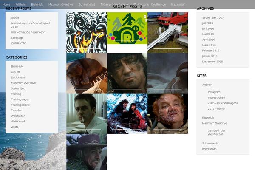Open the snowy grey scene thumbnail
This screenshot has width=255, height=170.
[168, 73]
